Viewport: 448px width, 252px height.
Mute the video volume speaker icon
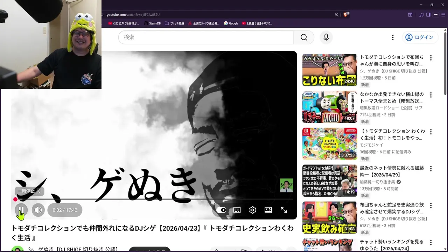pyautogui.click(x=38, y=210)
